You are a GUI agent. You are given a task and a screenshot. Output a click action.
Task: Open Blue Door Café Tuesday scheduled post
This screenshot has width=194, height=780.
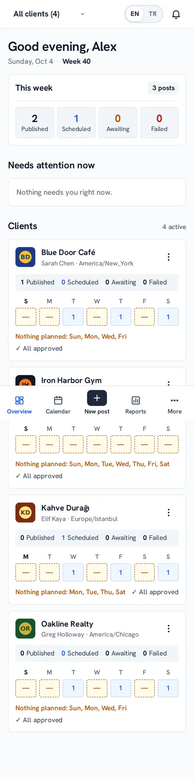point(73,317)
